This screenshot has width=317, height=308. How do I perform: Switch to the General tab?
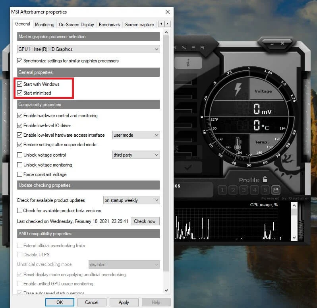(x=23, y=24)
